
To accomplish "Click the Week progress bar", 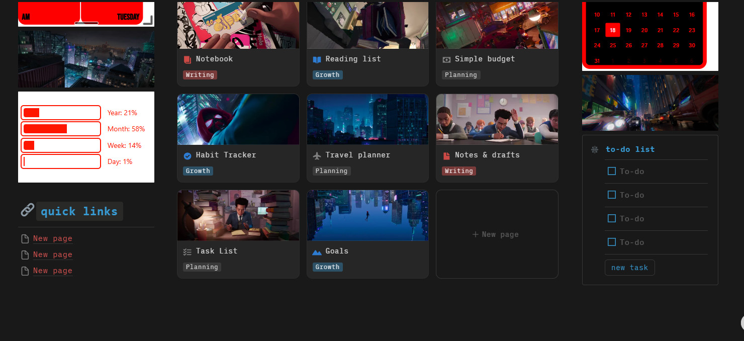I will [61, 145].
